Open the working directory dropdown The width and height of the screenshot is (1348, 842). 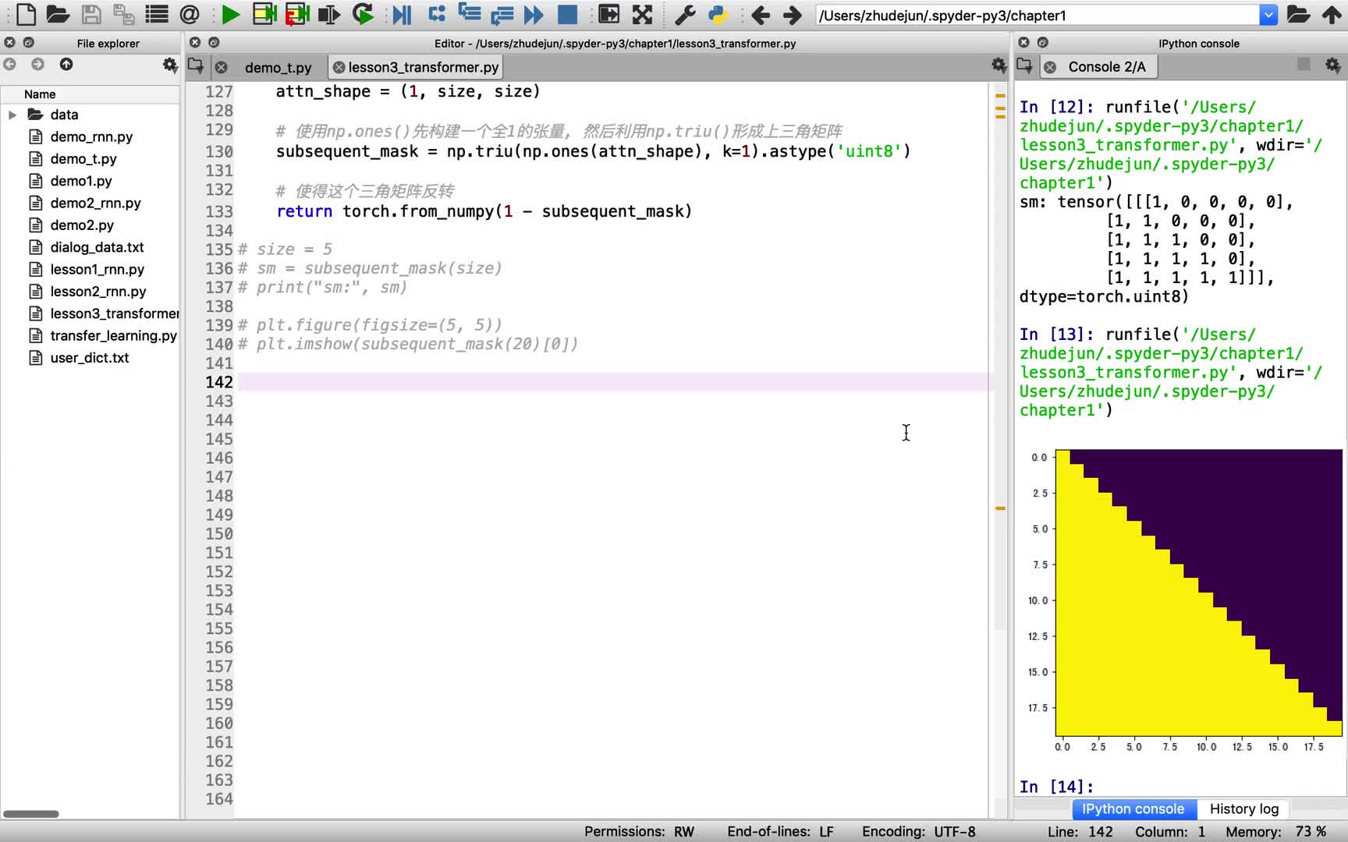pyautogui.click(x=1268, y=15)
